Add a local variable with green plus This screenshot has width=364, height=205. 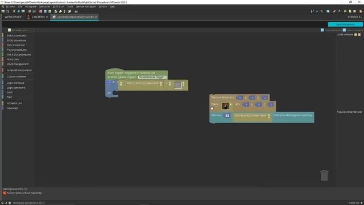pyautogui.click(x=355, y=34)
